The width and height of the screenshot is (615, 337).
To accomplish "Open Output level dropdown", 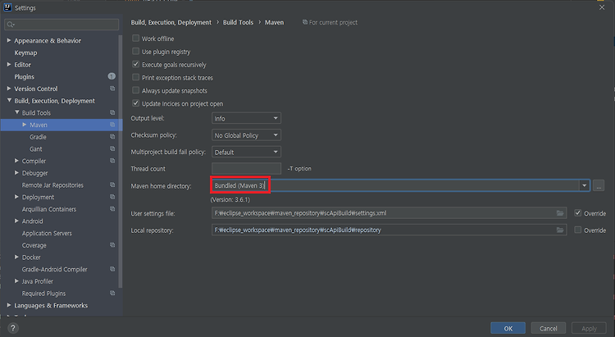I will pos(246,118).
